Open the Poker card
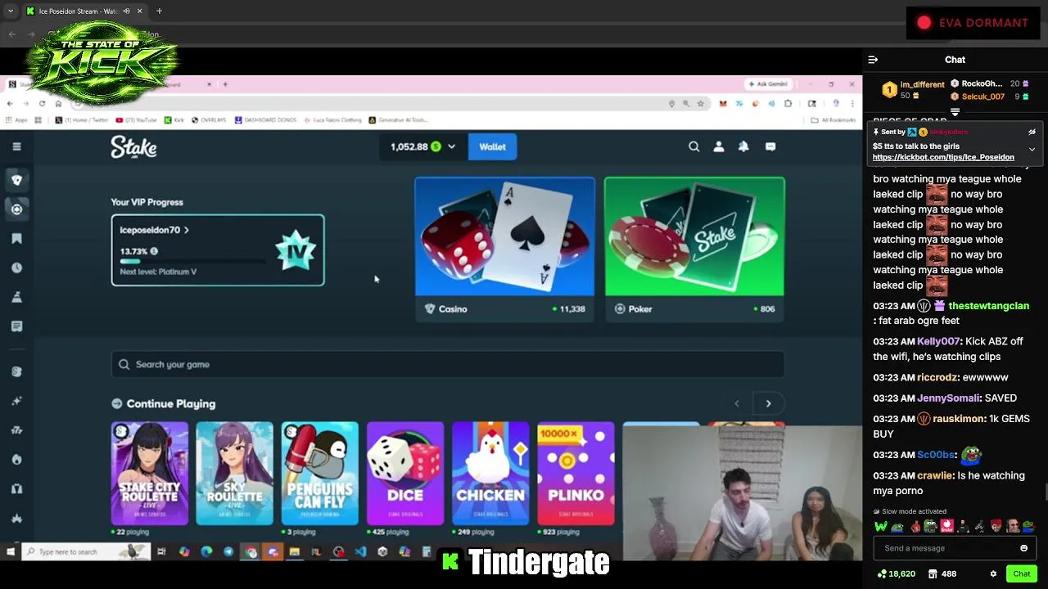 tap(694, 250)
